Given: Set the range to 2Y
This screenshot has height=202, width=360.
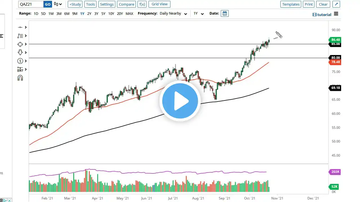Looking at the screenshot, I should (89, 13).
